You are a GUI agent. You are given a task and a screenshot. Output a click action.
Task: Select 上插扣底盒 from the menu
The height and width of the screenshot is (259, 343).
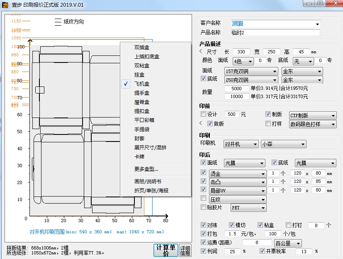pos(147,57)
